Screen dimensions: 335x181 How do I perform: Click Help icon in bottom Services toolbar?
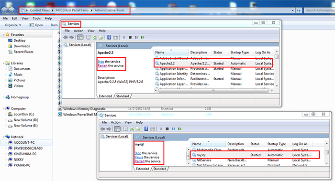coord(146,129)
